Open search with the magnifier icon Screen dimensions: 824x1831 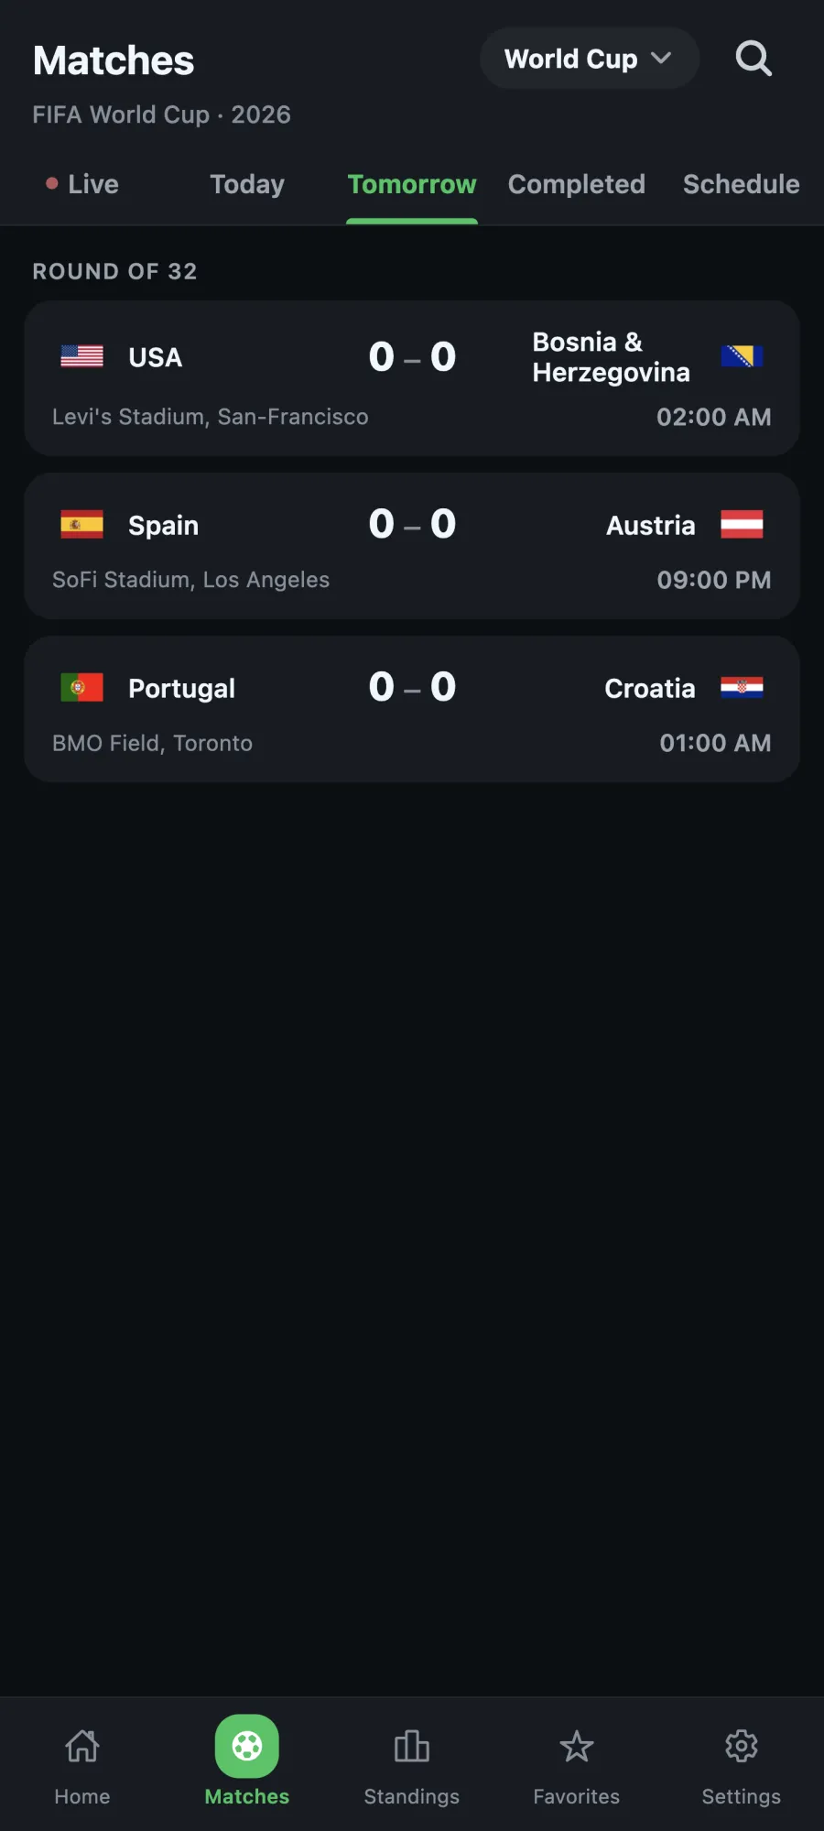[x=754, y=59]
